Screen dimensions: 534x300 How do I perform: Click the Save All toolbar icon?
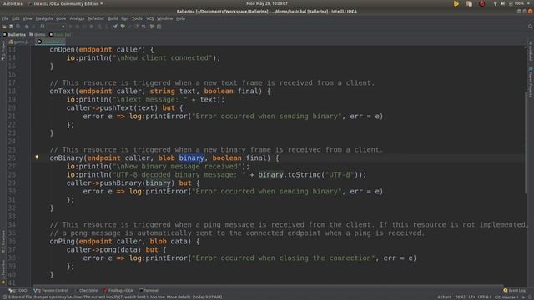click(11, 27)
